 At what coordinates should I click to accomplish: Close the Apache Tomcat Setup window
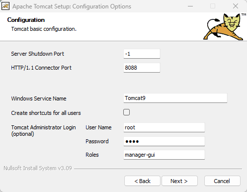click(x=236, y=6)
